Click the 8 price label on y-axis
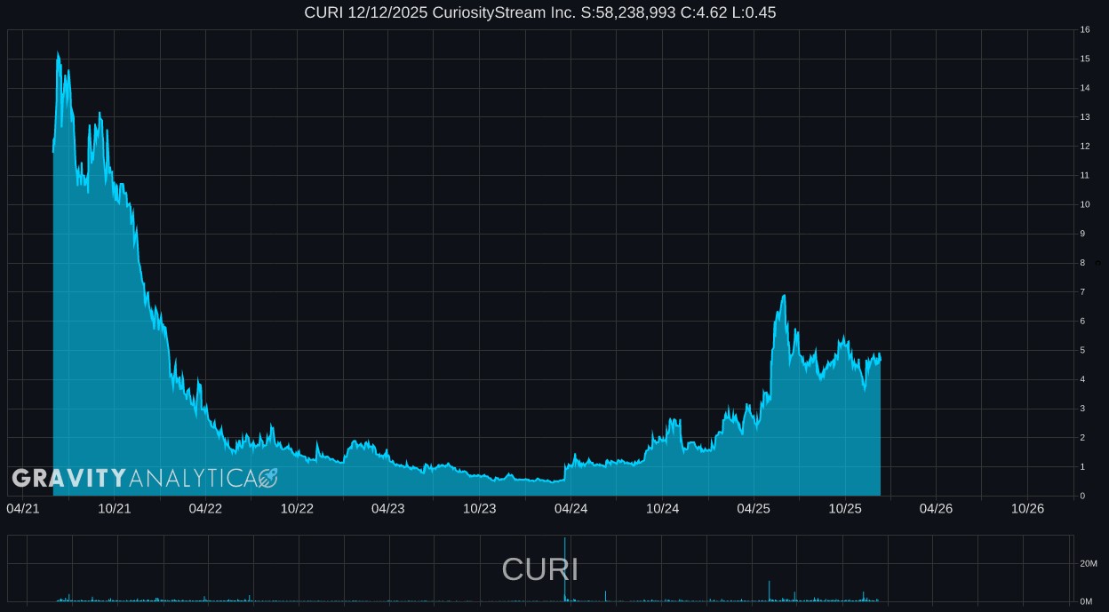Viewport: 1109px width, 612px height. tap(1082, 263)
